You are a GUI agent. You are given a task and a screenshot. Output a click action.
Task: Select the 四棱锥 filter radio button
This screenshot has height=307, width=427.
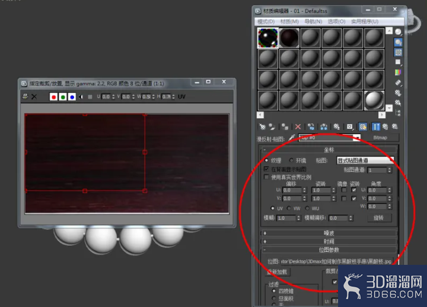pos(274,291)
